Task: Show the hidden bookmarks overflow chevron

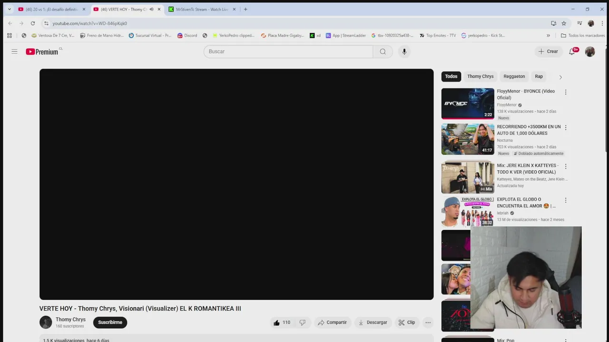Action: (548, 35)
